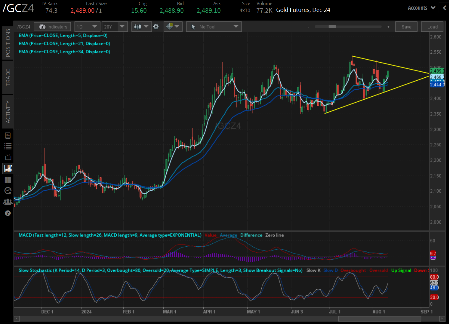This screenshot has width=449, height=324.
Task: Click the Save chart button
Action: click(406, 26)
